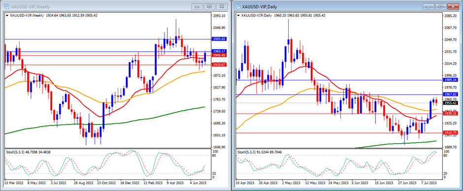Click 1739.50 on Weekly price scale
463x191 pixels.
point(219,111)
